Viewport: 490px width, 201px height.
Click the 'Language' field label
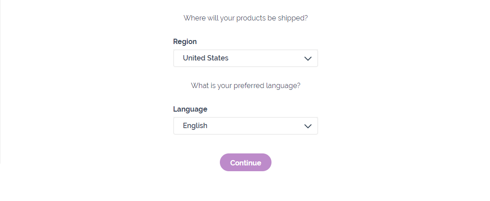(x=190, y=109)
